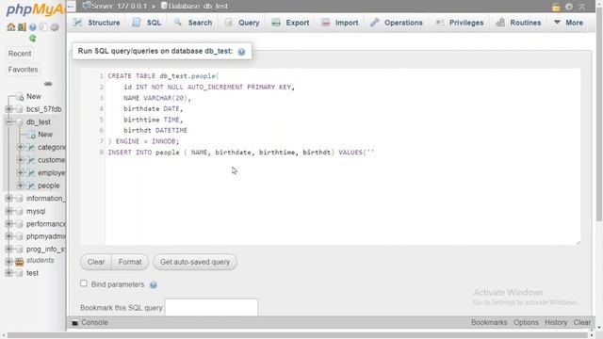Expand the categories table node
The image size is (603, 339).
coord(21,147)
